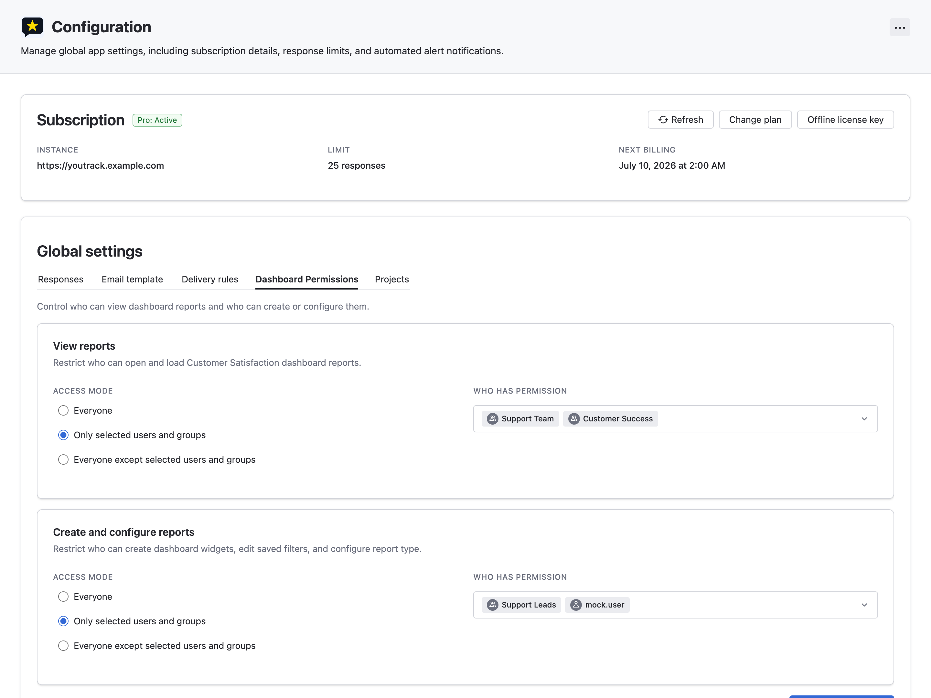Viewport: 931px width, 698px height.
Task: Click the Change plan button
Action: [755, 120]
